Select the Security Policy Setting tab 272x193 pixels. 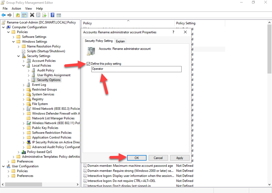point(99,41)
